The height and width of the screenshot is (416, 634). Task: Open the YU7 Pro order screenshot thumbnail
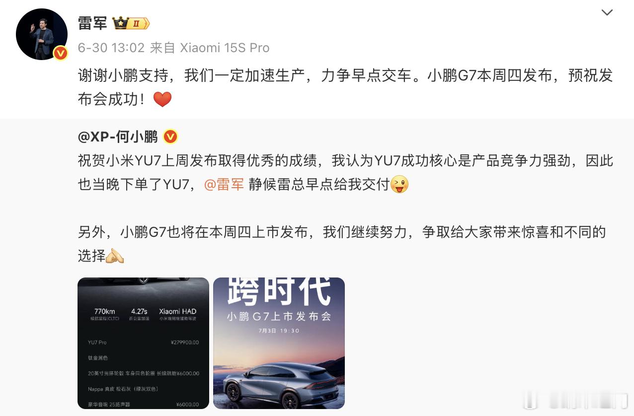(x=144, y=343)
